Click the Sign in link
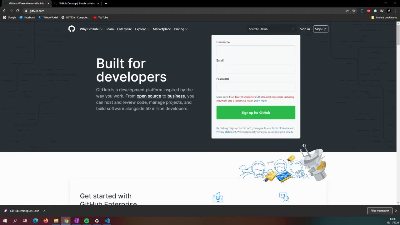Screen dimensions: 400x225 (305, 29)
